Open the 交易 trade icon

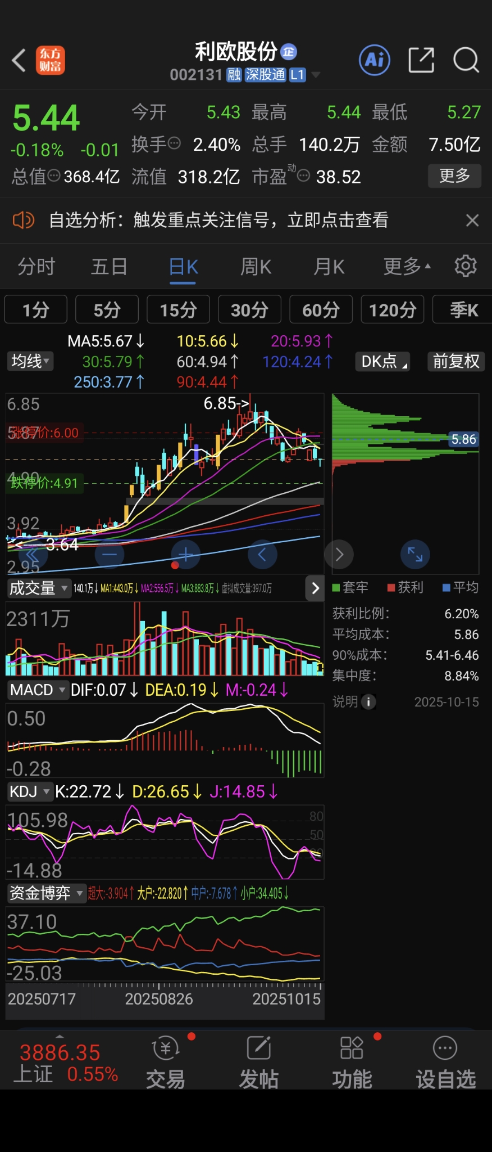coord(166,1048)
